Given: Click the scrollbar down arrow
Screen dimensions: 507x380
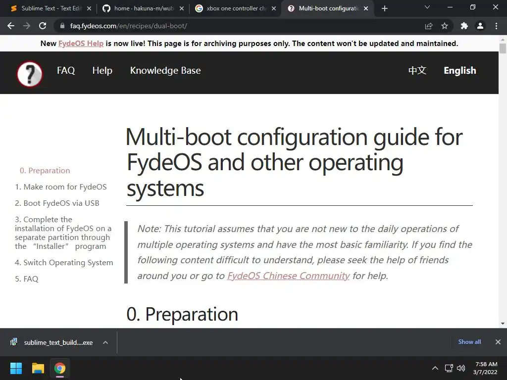Looking at the screenshot, I should pos(503,324).
